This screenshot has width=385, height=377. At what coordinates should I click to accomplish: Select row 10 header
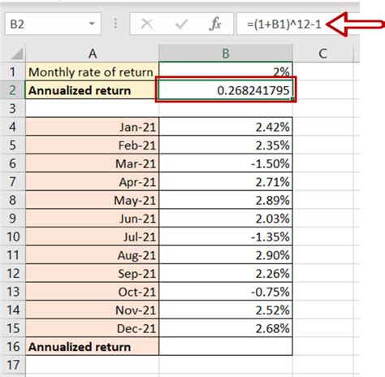click(13, 236)
